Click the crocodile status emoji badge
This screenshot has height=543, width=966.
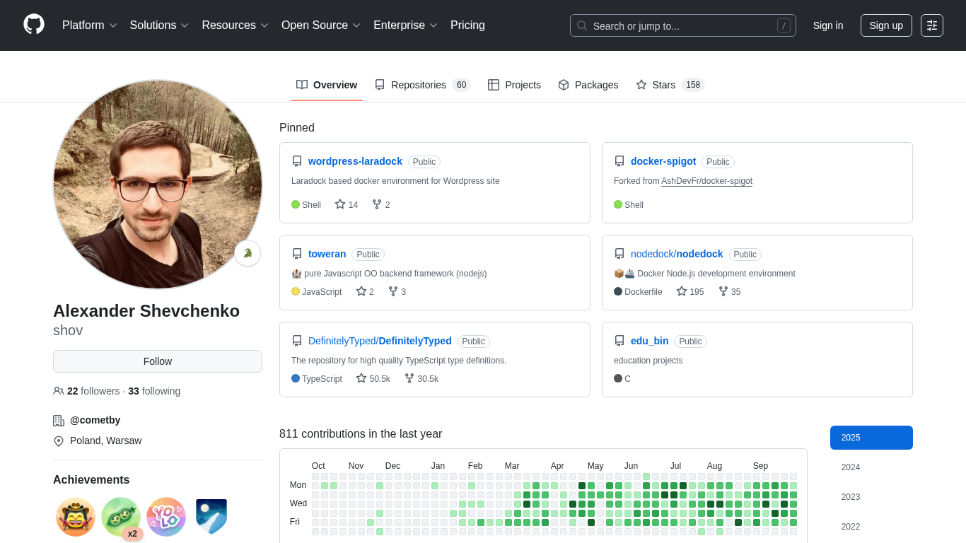[248, 253]
